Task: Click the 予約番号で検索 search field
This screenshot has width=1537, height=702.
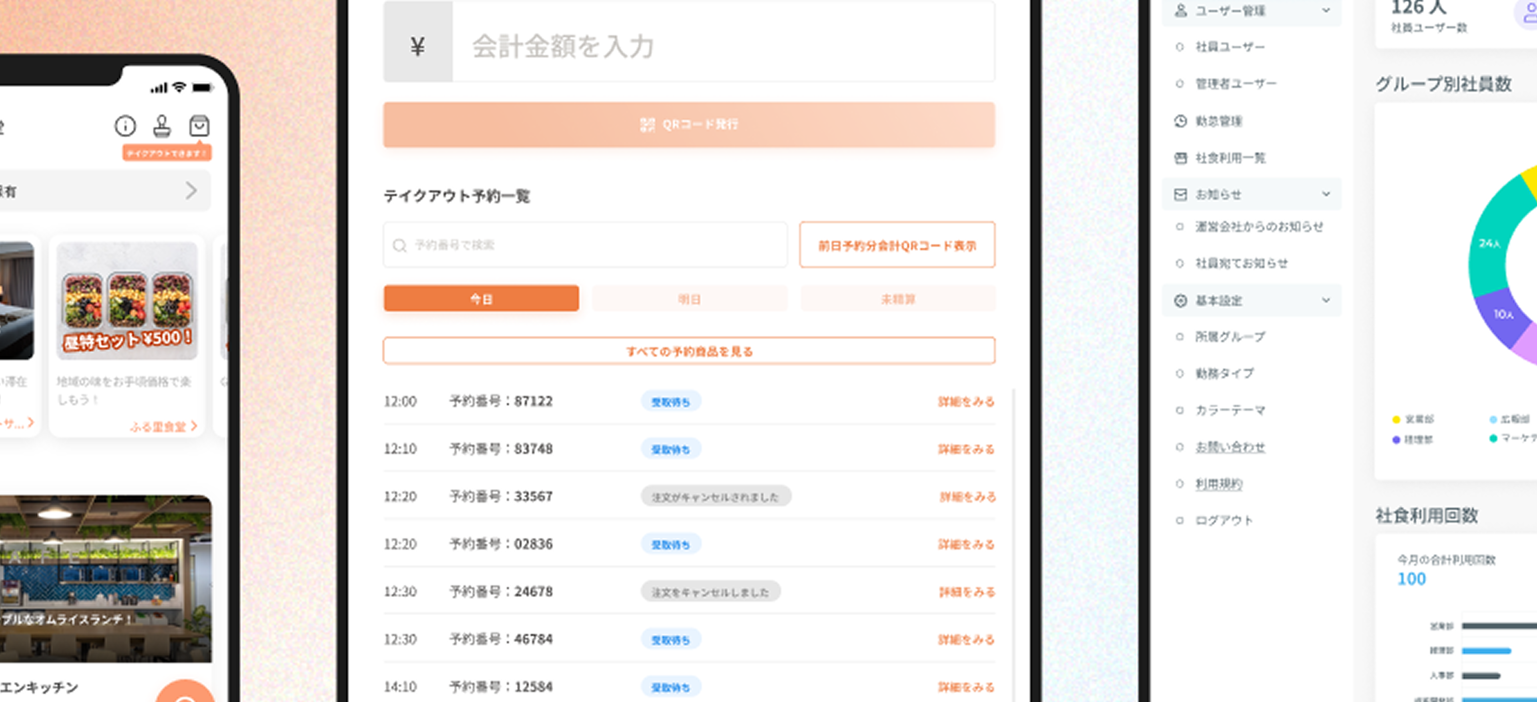Action: pyautogui.click(x=585, y=245)
